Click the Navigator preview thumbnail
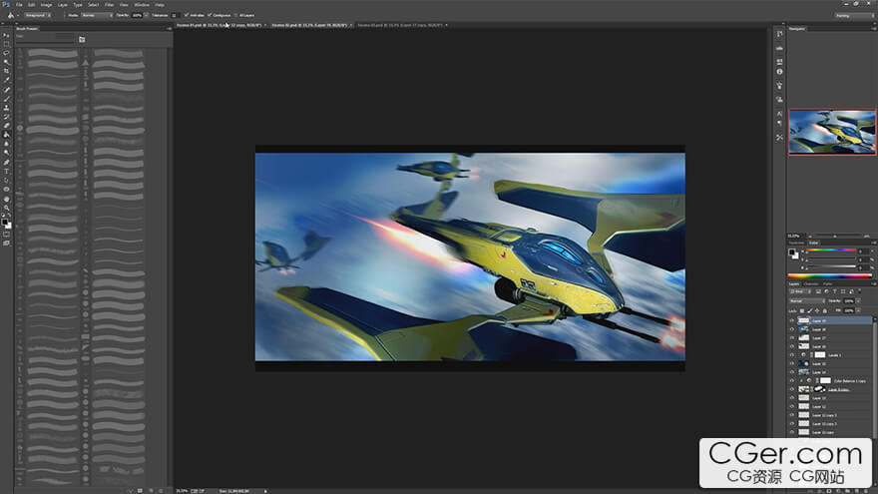Image resolution: width=878 pixels, height=494 pixels. coord(832,132)
